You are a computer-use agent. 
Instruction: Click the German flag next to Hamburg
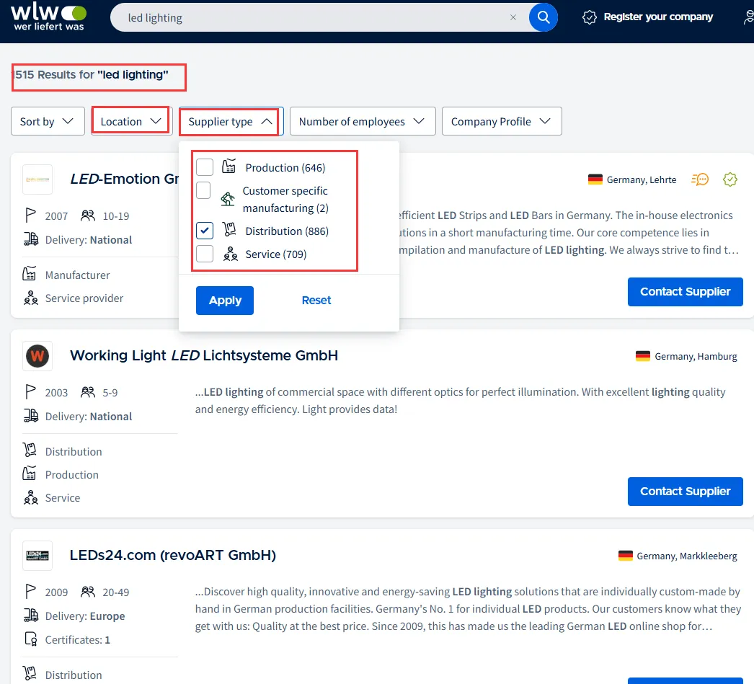click(x=643, y=356)
